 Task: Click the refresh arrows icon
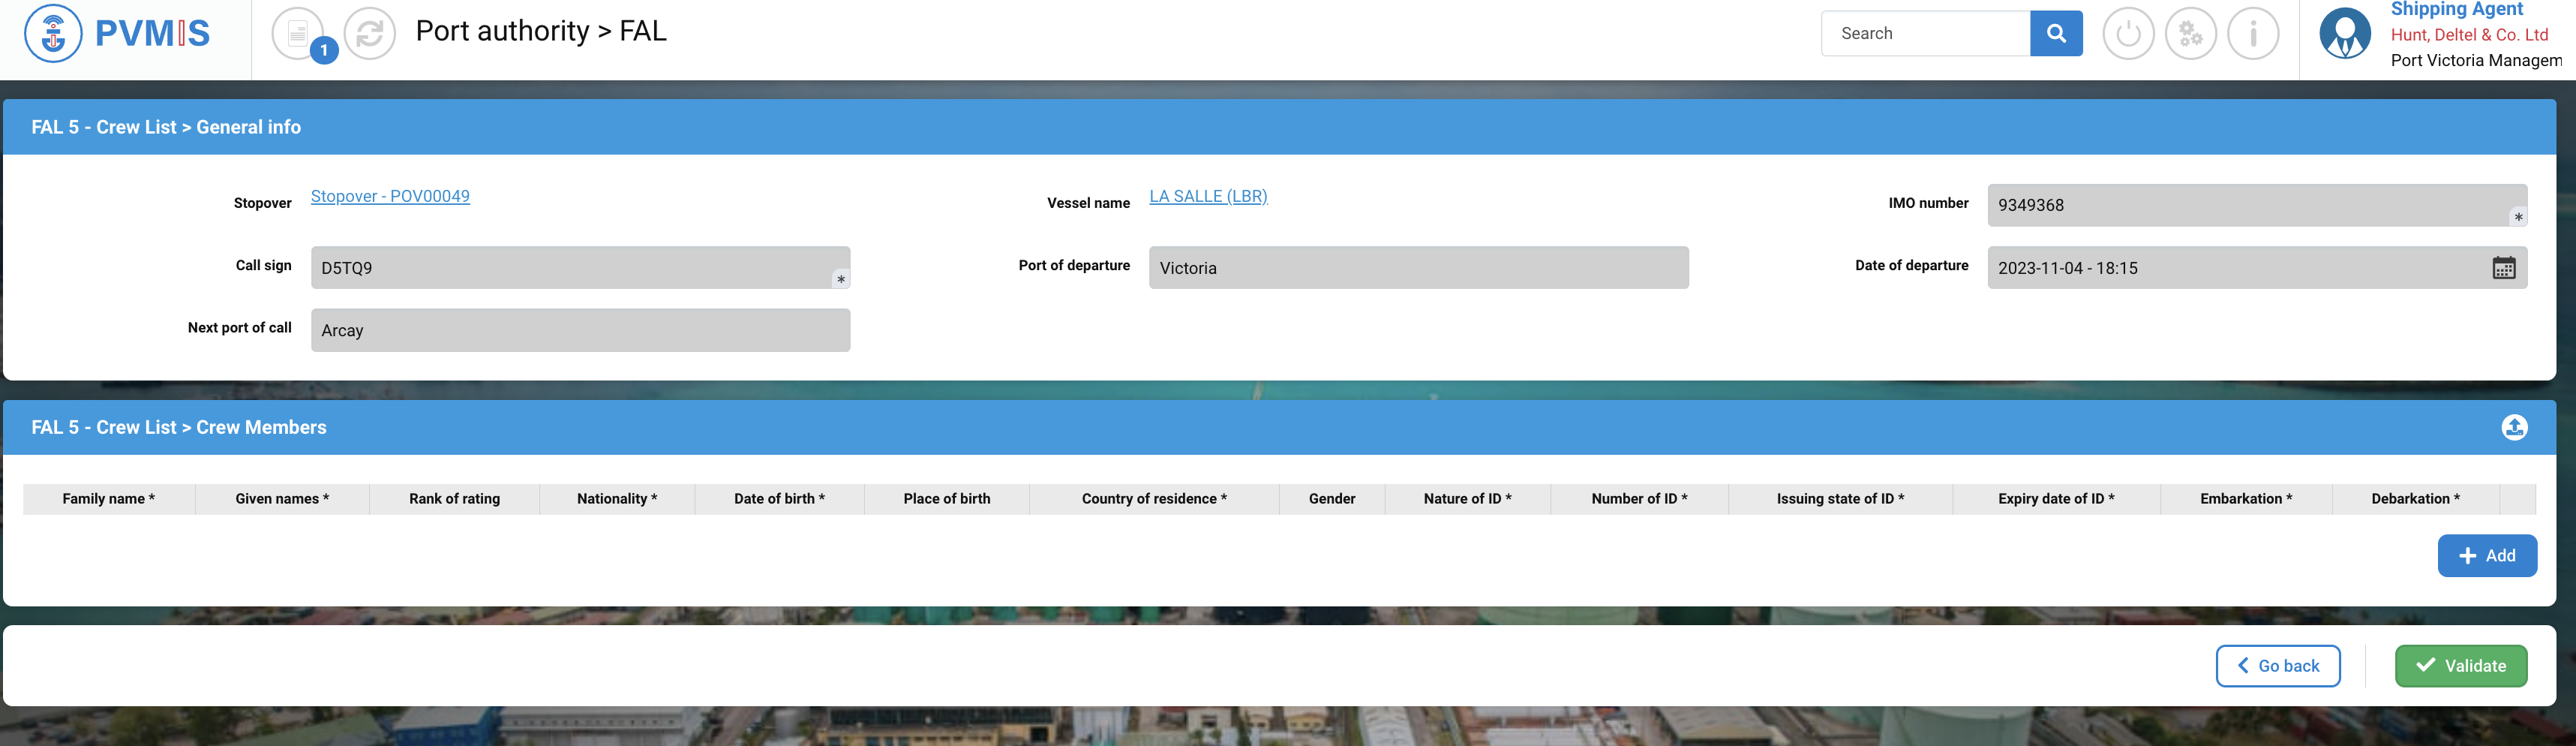369,34
